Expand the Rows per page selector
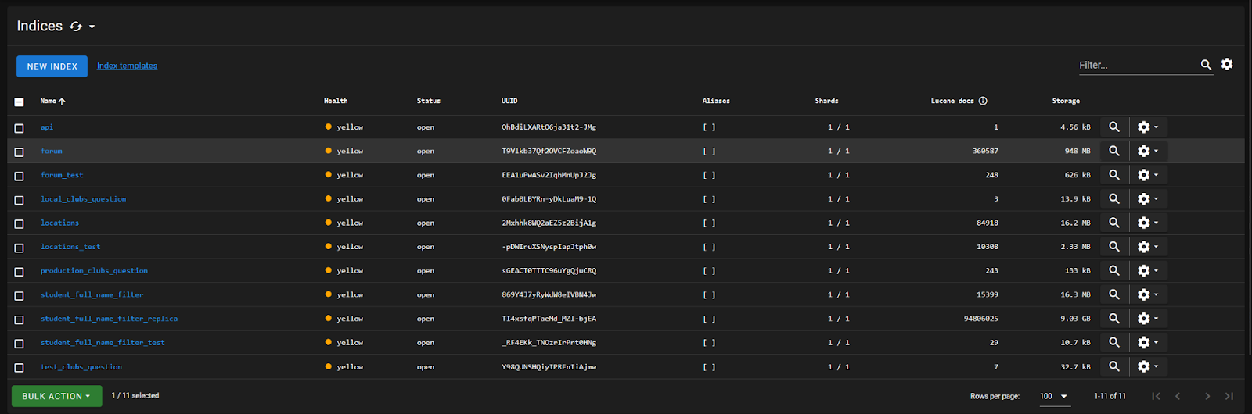Image resolution: width=1252 pixels, height=414 pixels. pyautogui.click(x=1053, y=396)
